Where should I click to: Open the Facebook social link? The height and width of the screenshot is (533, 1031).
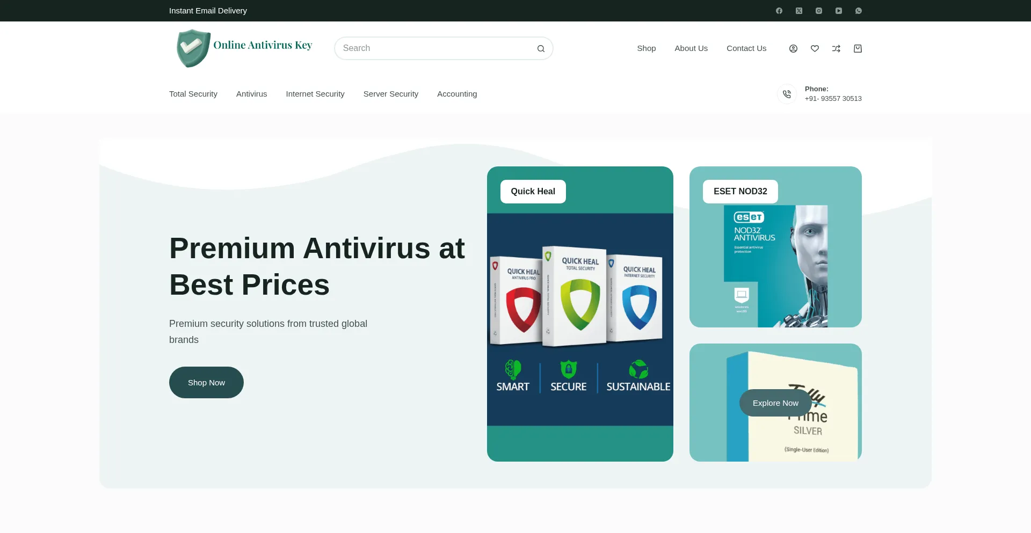[779, 11]
